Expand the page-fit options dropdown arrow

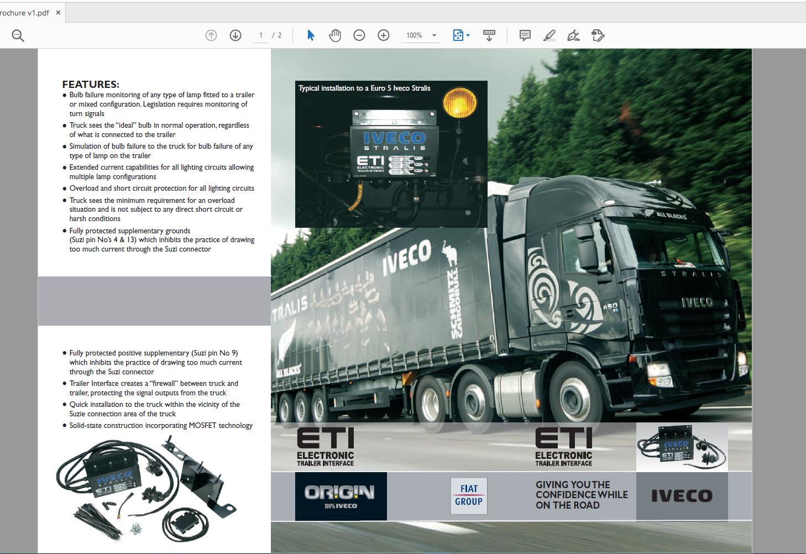[468, 35]
